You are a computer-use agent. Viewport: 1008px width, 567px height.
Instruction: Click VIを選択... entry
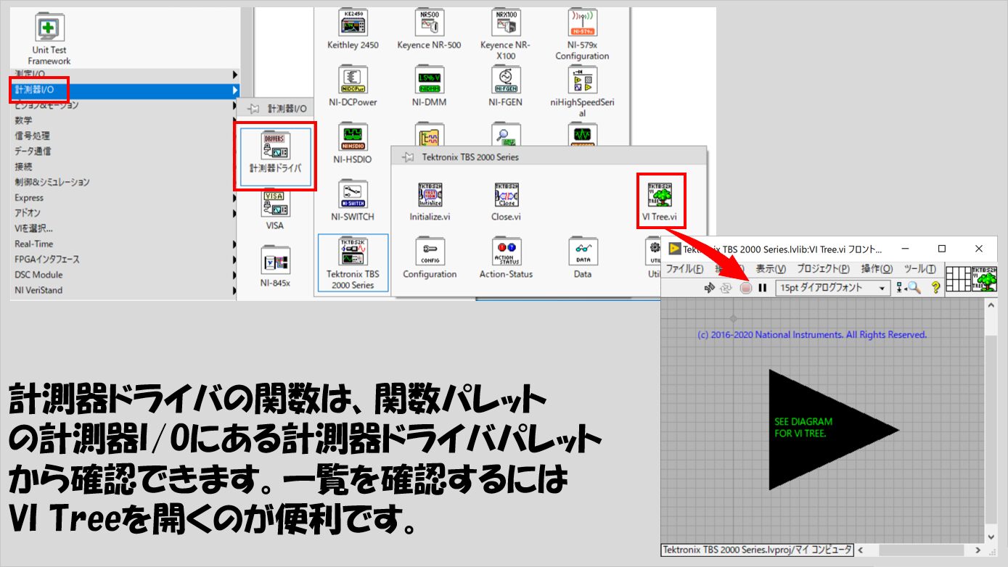point(125,228)
